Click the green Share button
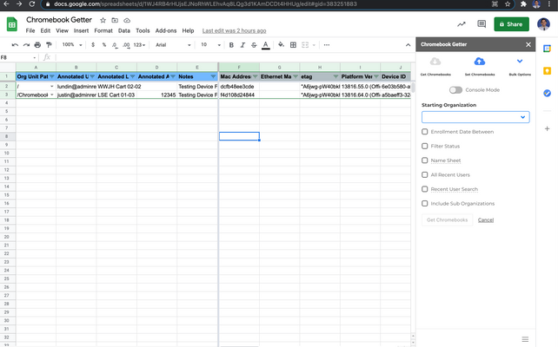The height and width of the screenshot is (347, 558). click(511, 24)
